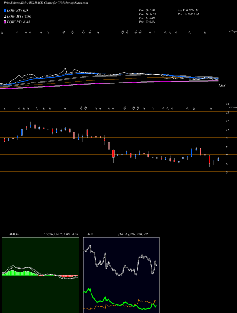The height and width of the screenshot is (313, 237).
Task: Click the large red candle near price 7
Action: pos(113,154)
